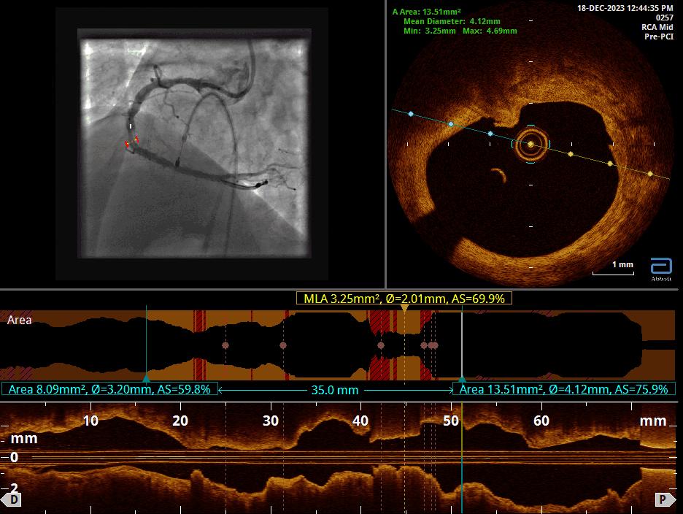Select the distal teal reference triangle marker
683x514 pixels.
click(147, 378)
